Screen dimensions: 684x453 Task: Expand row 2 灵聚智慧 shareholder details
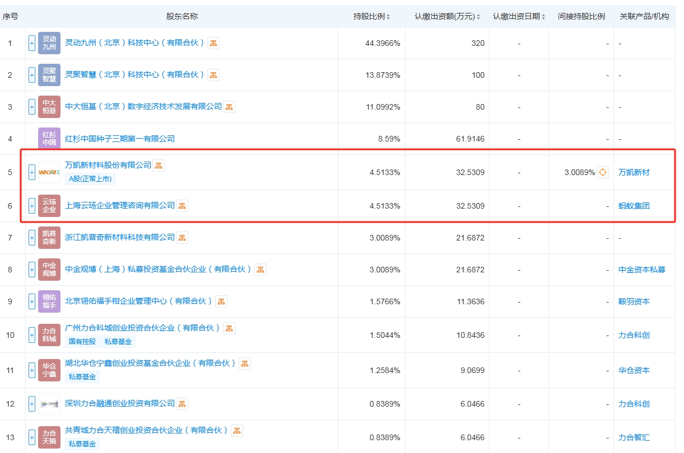coord(32,75)
